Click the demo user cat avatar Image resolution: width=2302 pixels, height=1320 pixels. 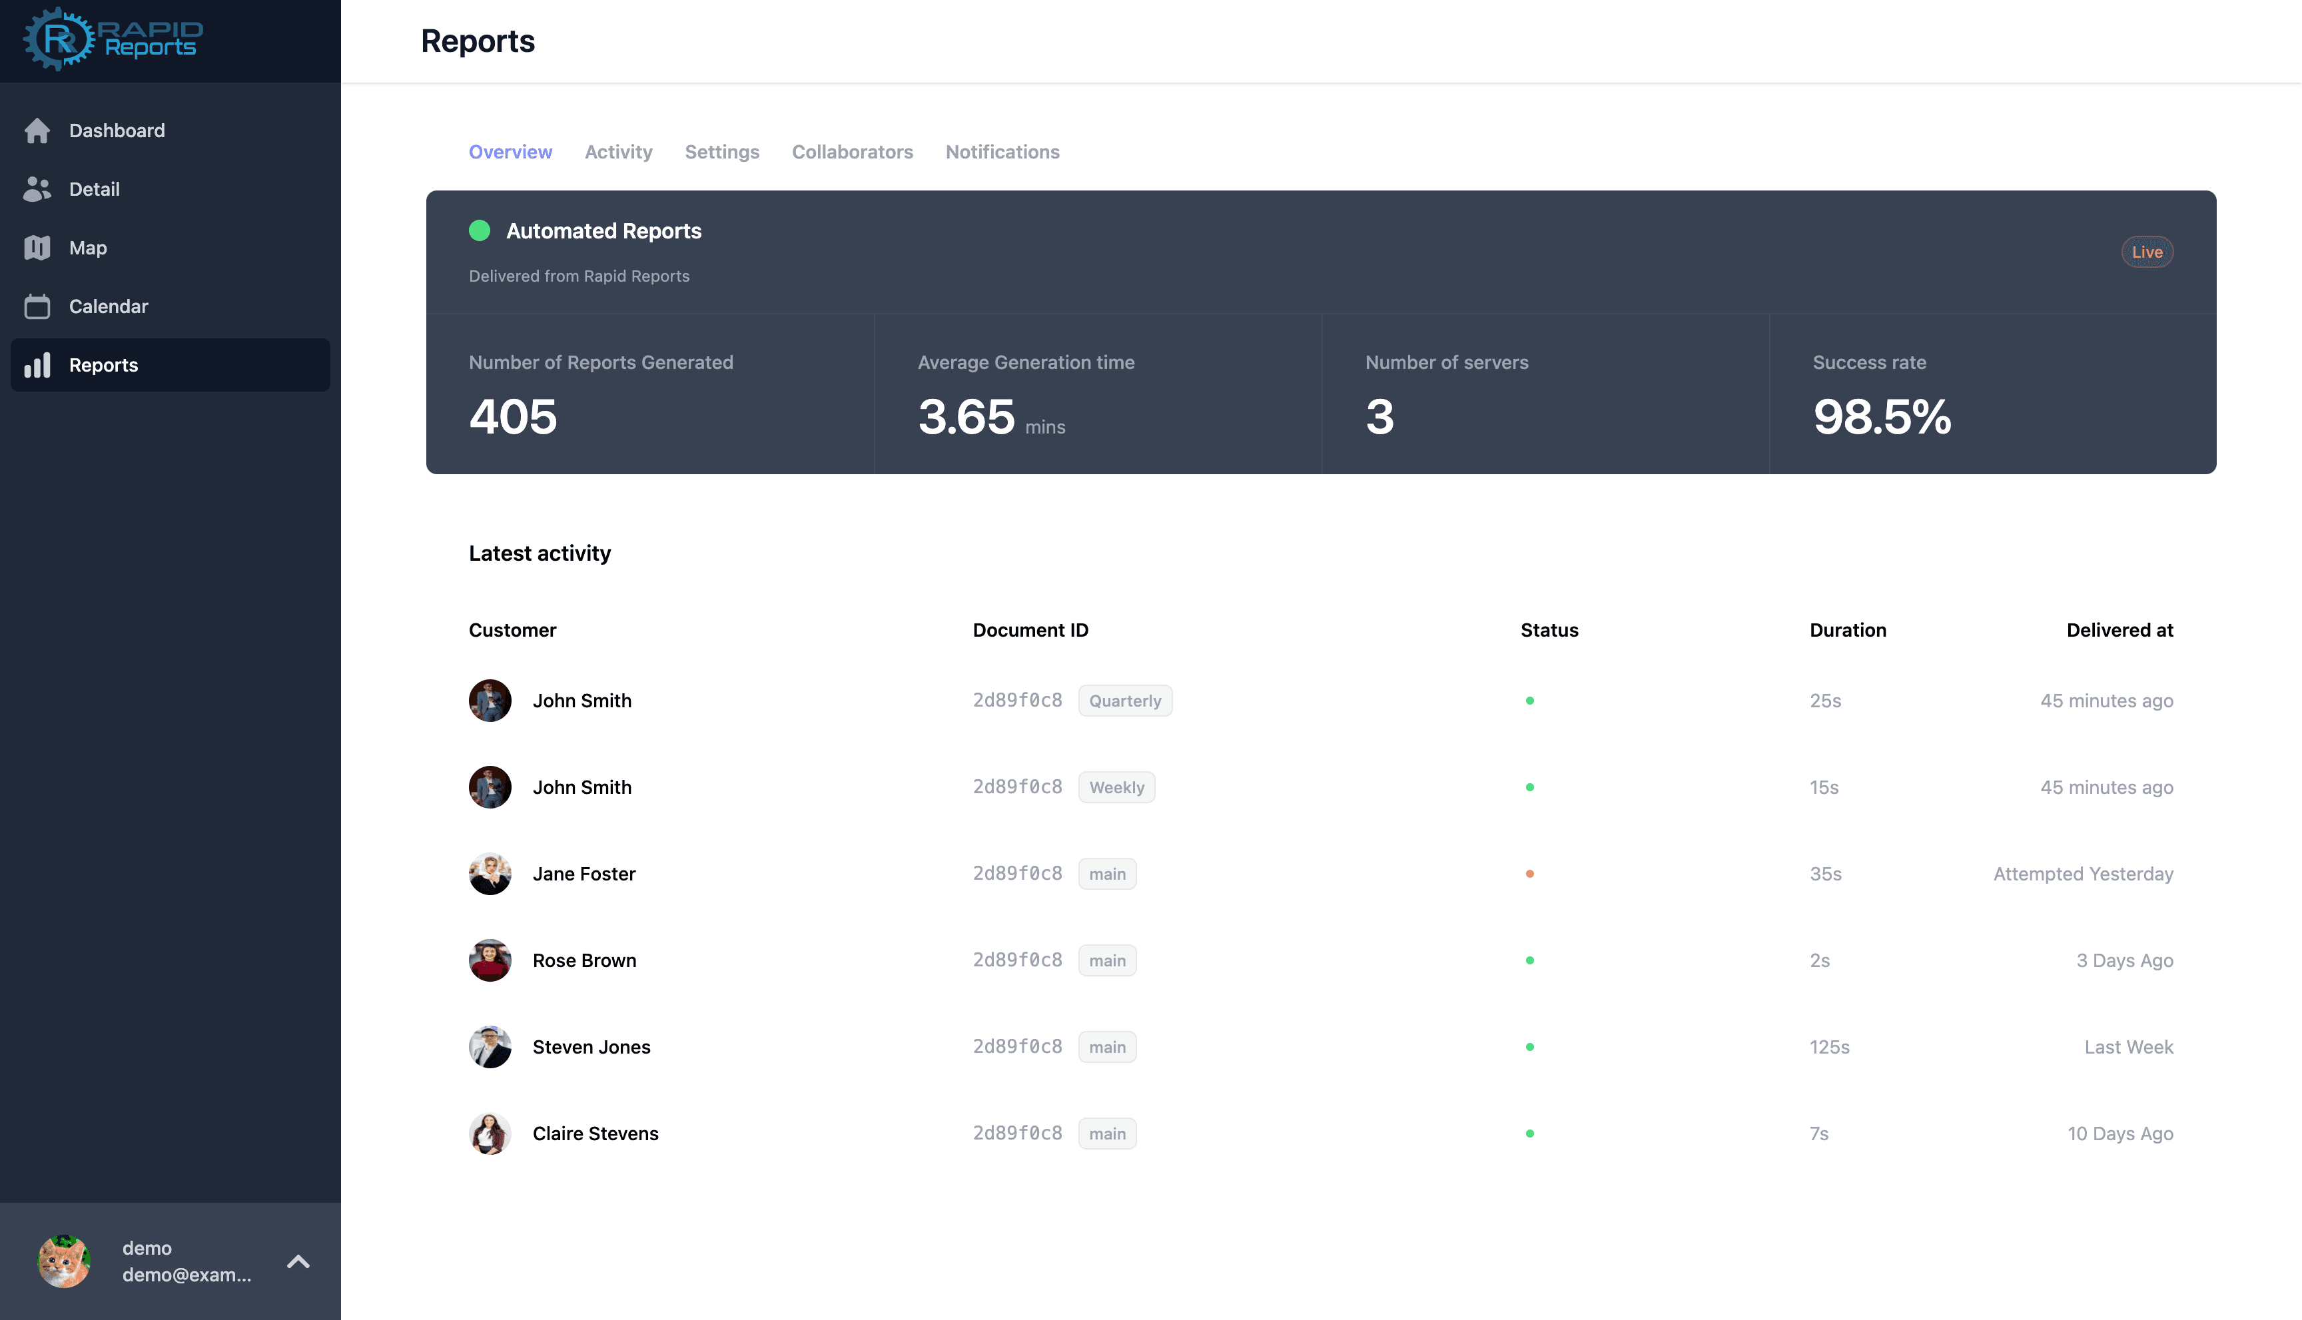coord(65,1261)
